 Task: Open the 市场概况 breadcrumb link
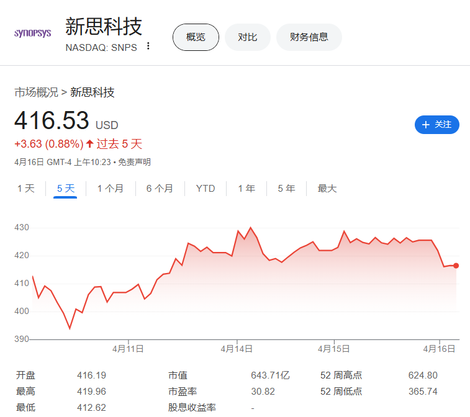pos(36,92)
